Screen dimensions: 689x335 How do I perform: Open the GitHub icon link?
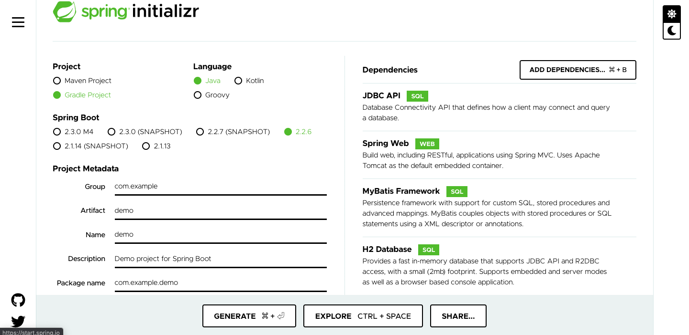coord(18,300)
